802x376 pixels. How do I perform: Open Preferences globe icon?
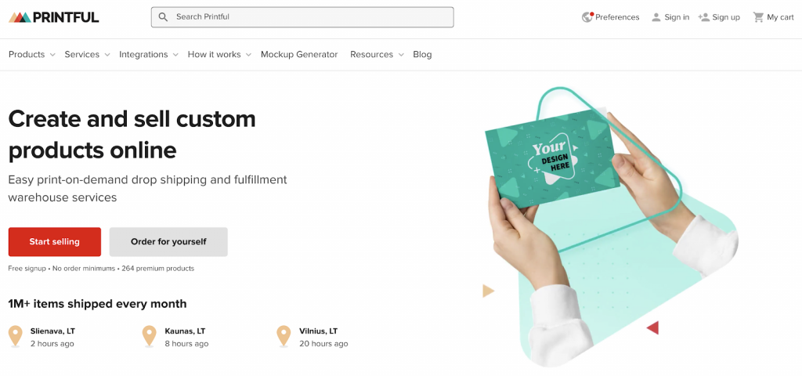[587, 17]
